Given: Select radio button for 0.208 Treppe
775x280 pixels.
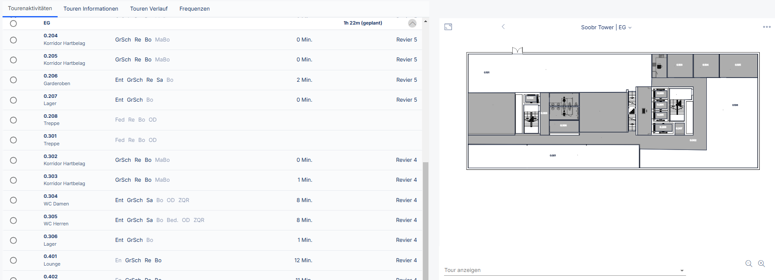Looking at the screenshot, I should (x=14, y=120).
